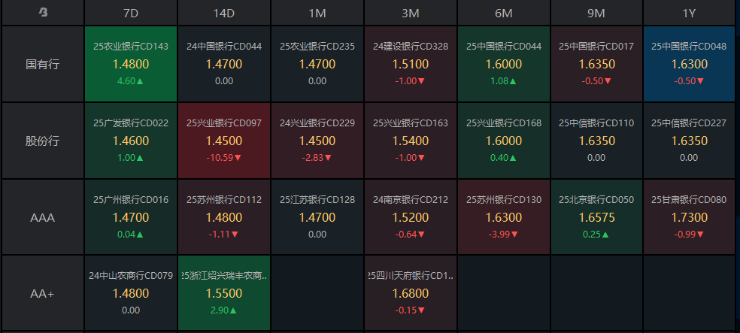Choose the 6M tenor column header
Image resolution: width=740 pixels, height=333 pixels.
[x=504, y=13]
